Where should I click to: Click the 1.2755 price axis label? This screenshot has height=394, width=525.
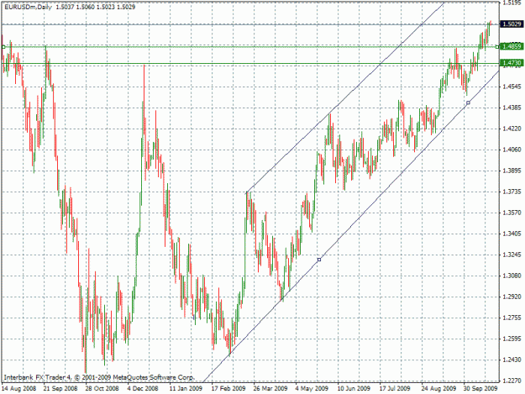(x=512, y=318)
